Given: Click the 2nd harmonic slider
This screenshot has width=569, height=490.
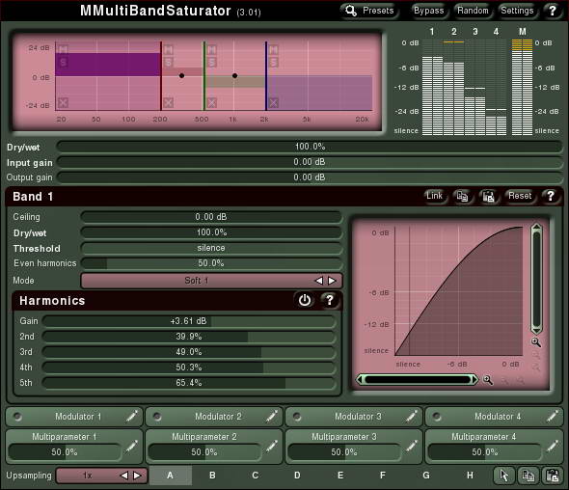Looking at the screenshot, I should tap(189, 337).
